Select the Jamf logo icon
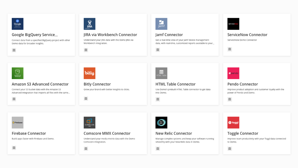 [x=161, y=24]
